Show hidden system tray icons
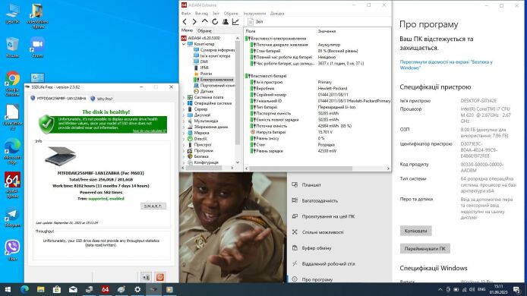 pyautogui.click(x=440, y=289)
